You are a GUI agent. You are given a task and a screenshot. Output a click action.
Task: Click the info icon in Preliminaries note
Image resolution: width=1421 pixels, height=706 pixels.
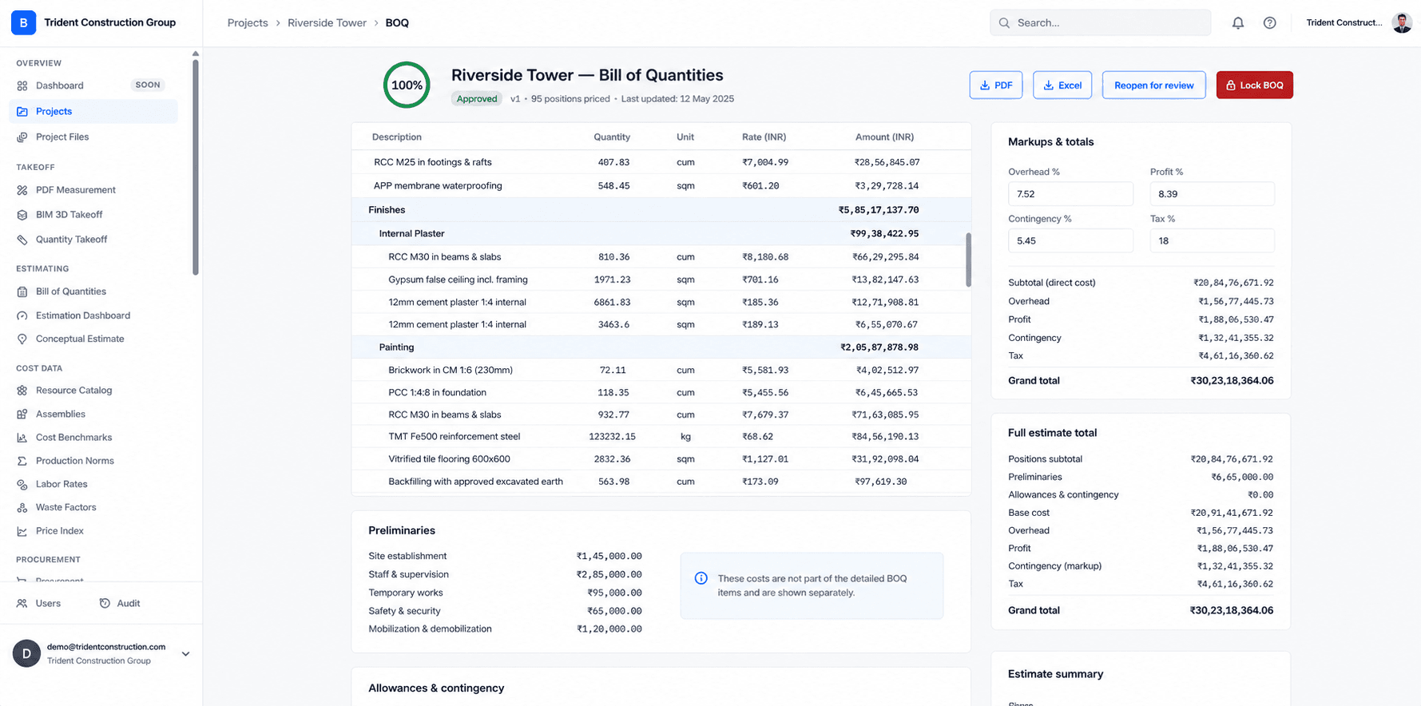click(701, 578)
